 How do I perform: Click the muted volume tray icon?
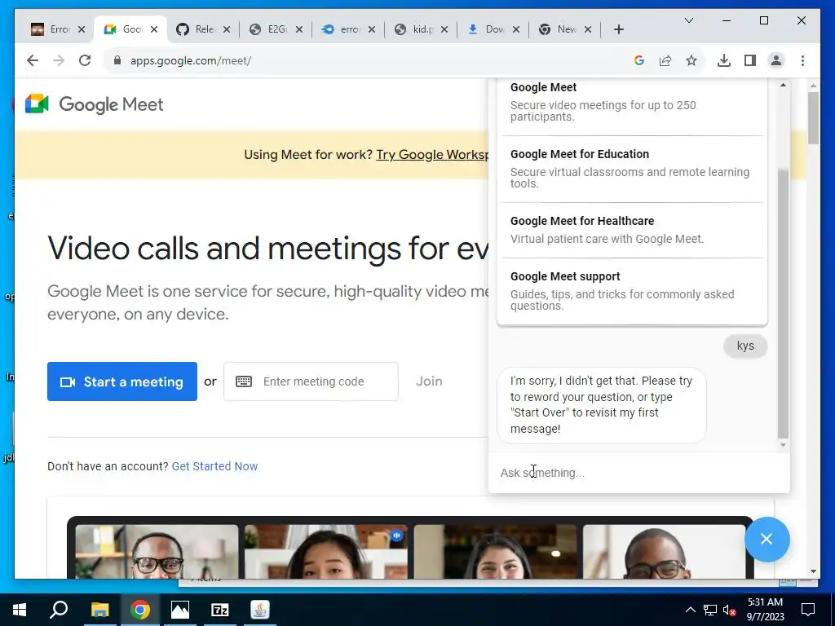[729, 610]
